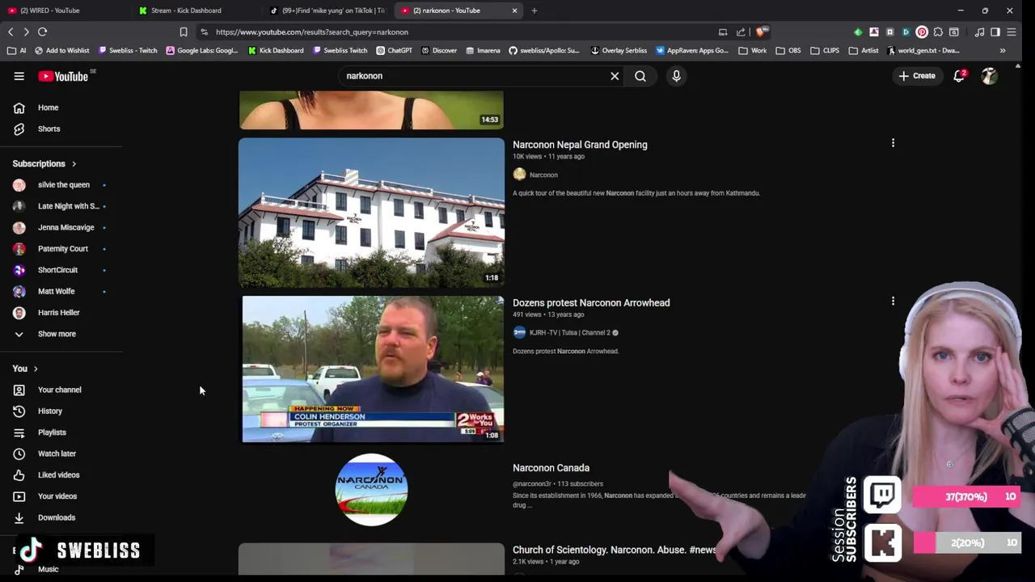The height and width of the screenshot is (582, 1035).
Task: Open a new browser tab with plus
Action: (x=534, y=11)
